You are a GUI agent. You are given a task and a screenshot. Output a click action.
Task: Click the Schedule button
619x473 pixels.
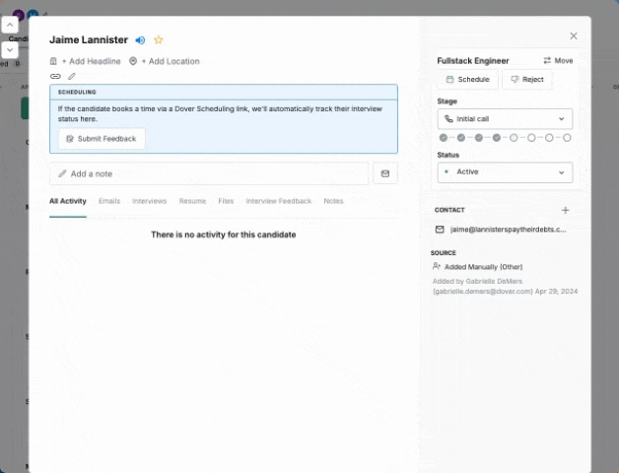click(467, 80)
